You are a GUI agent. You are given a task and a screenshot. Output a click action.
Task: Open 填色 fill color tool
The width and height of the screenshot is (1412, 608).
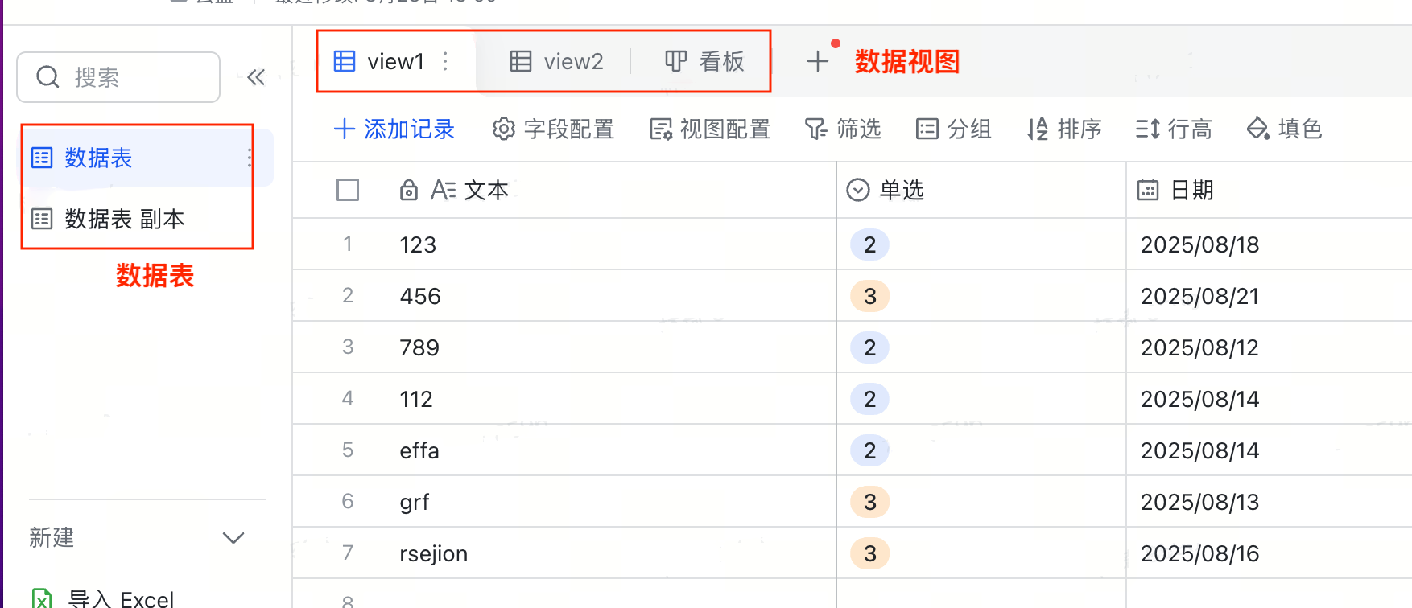(1284, 129)
